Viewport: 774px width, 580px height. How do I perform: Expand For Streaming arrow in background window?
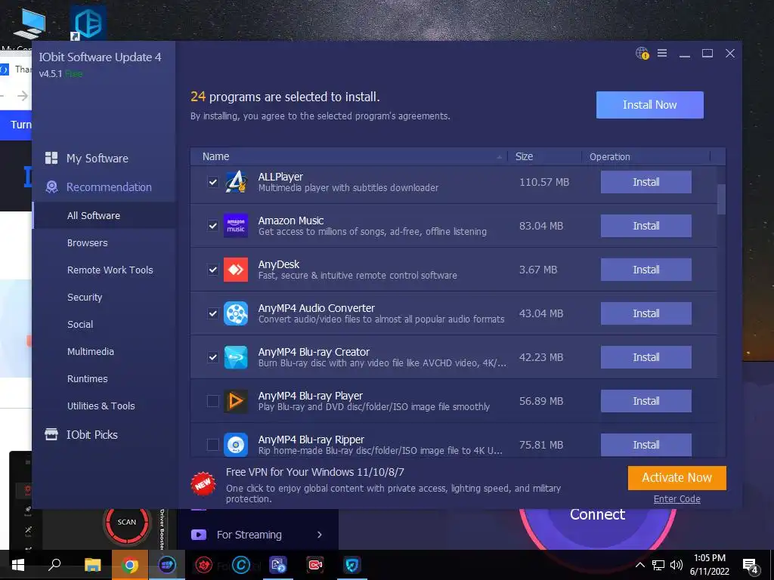[320, 535]
